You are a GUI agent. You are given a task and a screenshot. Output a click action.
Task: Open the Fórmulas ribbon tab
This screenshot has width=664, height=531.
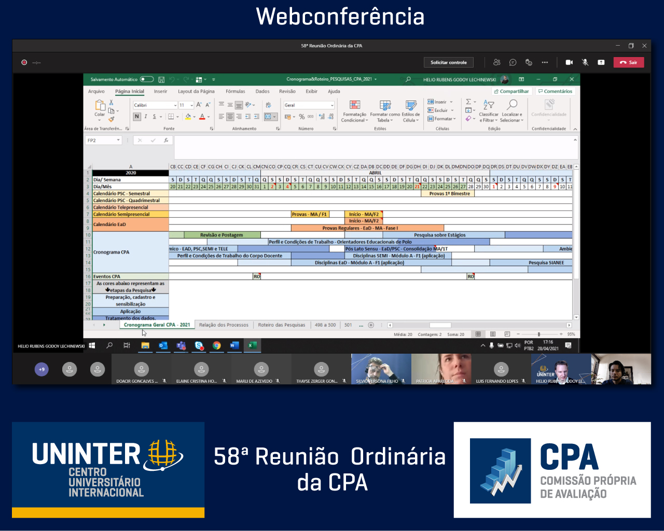tap(235, 91)
